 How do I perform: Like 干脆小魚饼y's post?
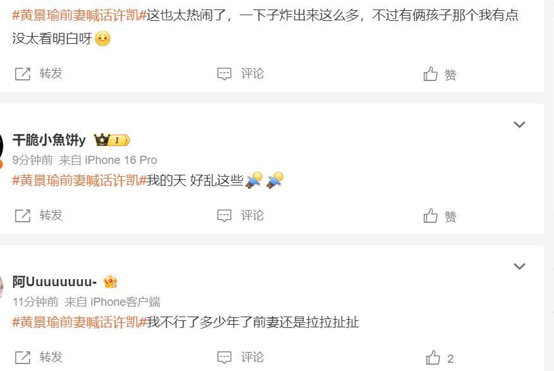point(440,216)
